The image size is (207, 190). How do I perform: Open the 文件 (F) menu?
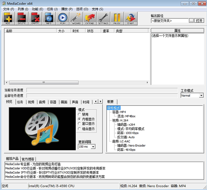click(x=9, y=9)
